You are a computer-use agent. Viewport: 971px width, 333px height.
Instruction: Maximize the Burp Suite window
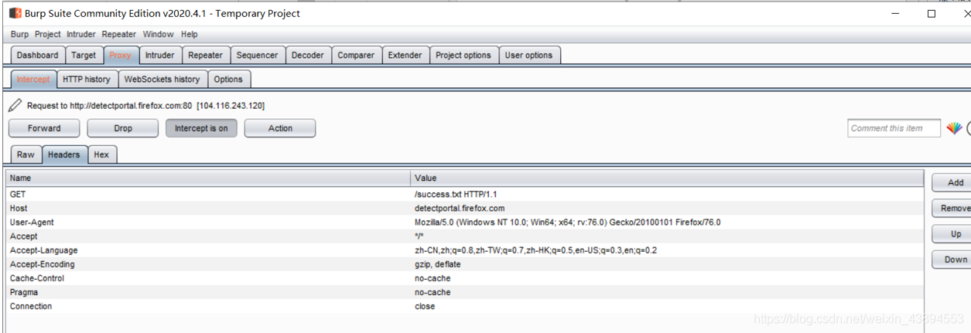click(932, 13)
